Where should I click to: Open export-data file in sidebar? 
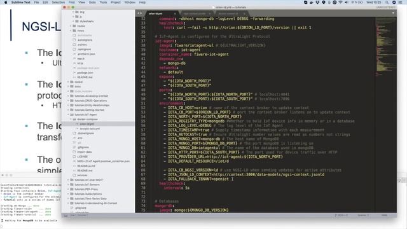click(85, 152)
